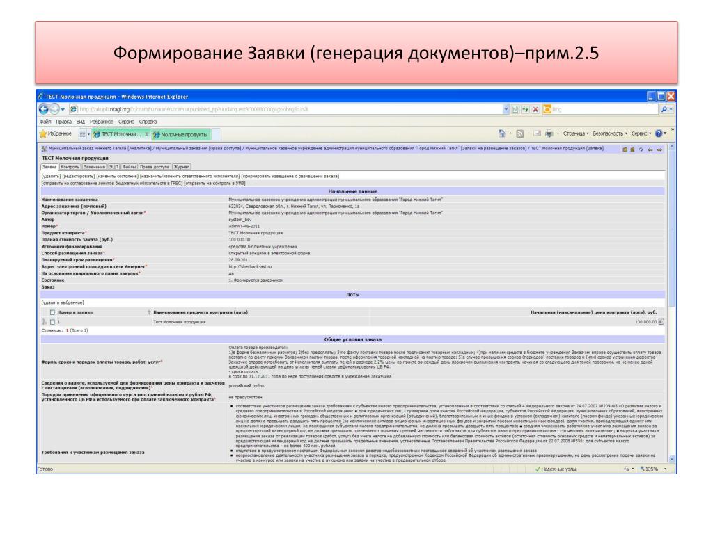This screenshot has height=534, width=713.
Task: Expand the address bar history dropdown arrow
Action: click(x=506, y=109)
